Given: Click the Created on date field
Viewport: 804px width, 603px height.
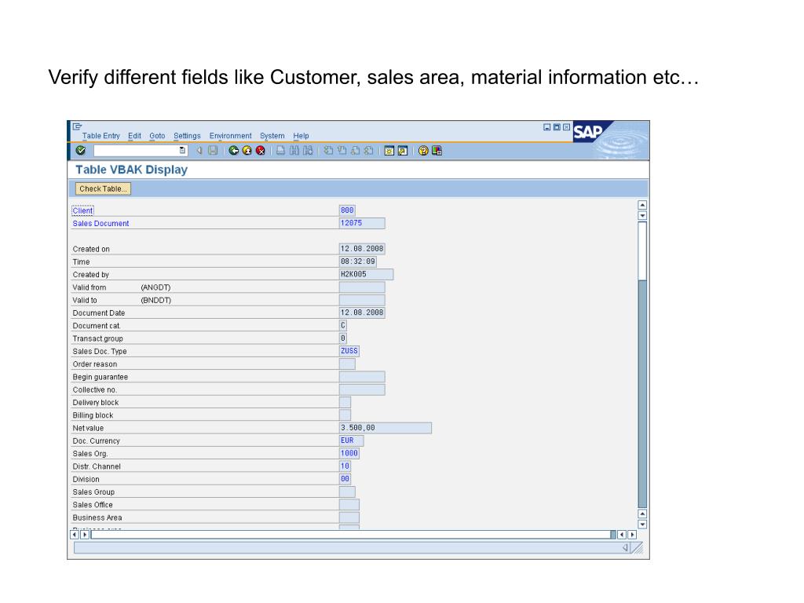Looking at the screenshot, I should click(x=362, y=249).
